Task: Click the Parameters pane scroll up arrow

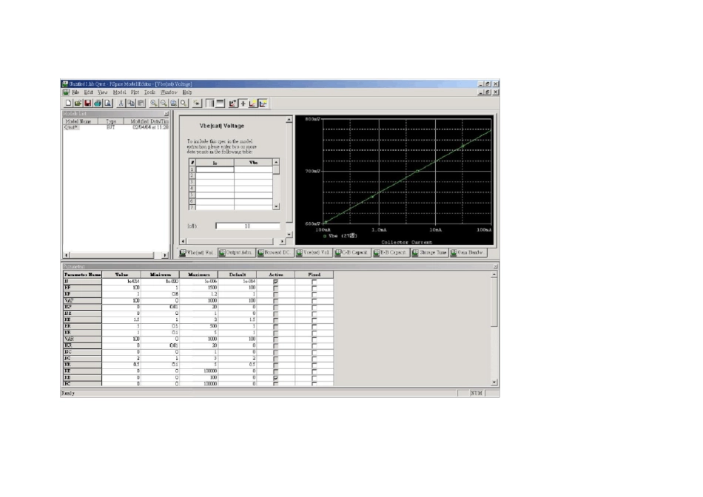Action: [494, 274]
